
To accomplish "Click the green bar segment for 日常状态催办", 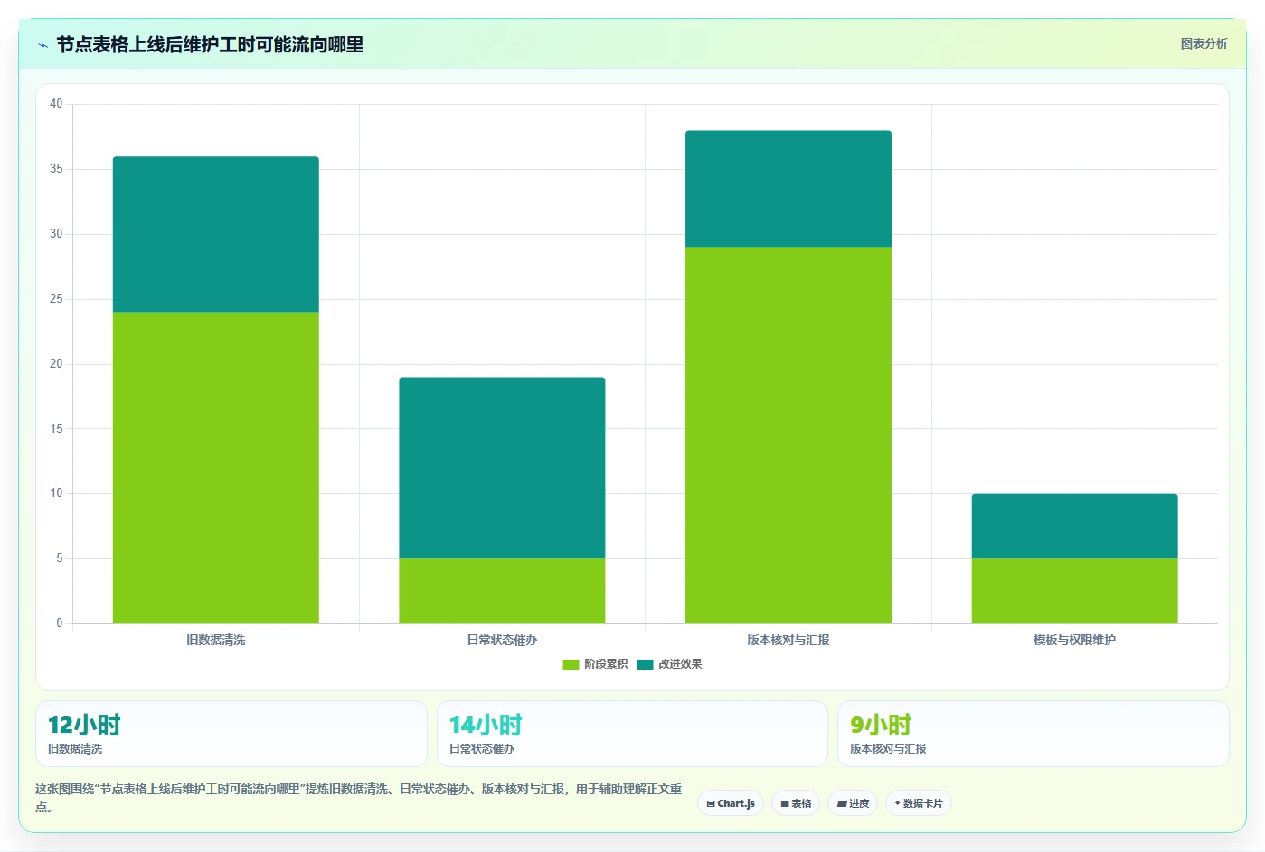I will [502, 591].
